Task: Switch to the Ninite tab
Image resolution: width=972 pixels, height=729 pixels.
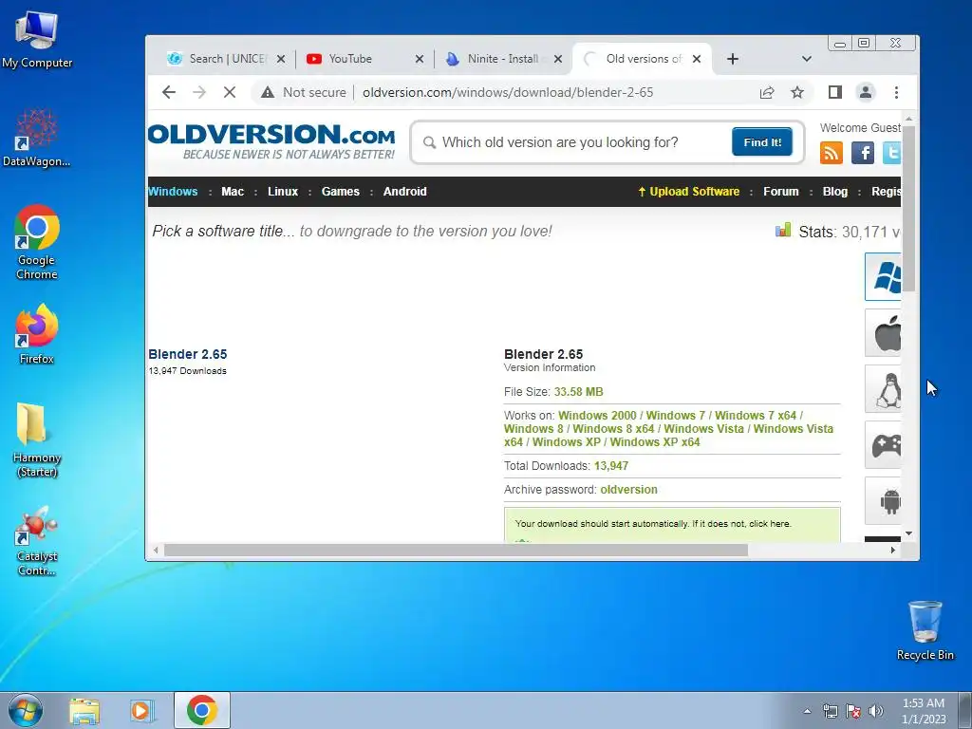Action: (x=497, y=59)
